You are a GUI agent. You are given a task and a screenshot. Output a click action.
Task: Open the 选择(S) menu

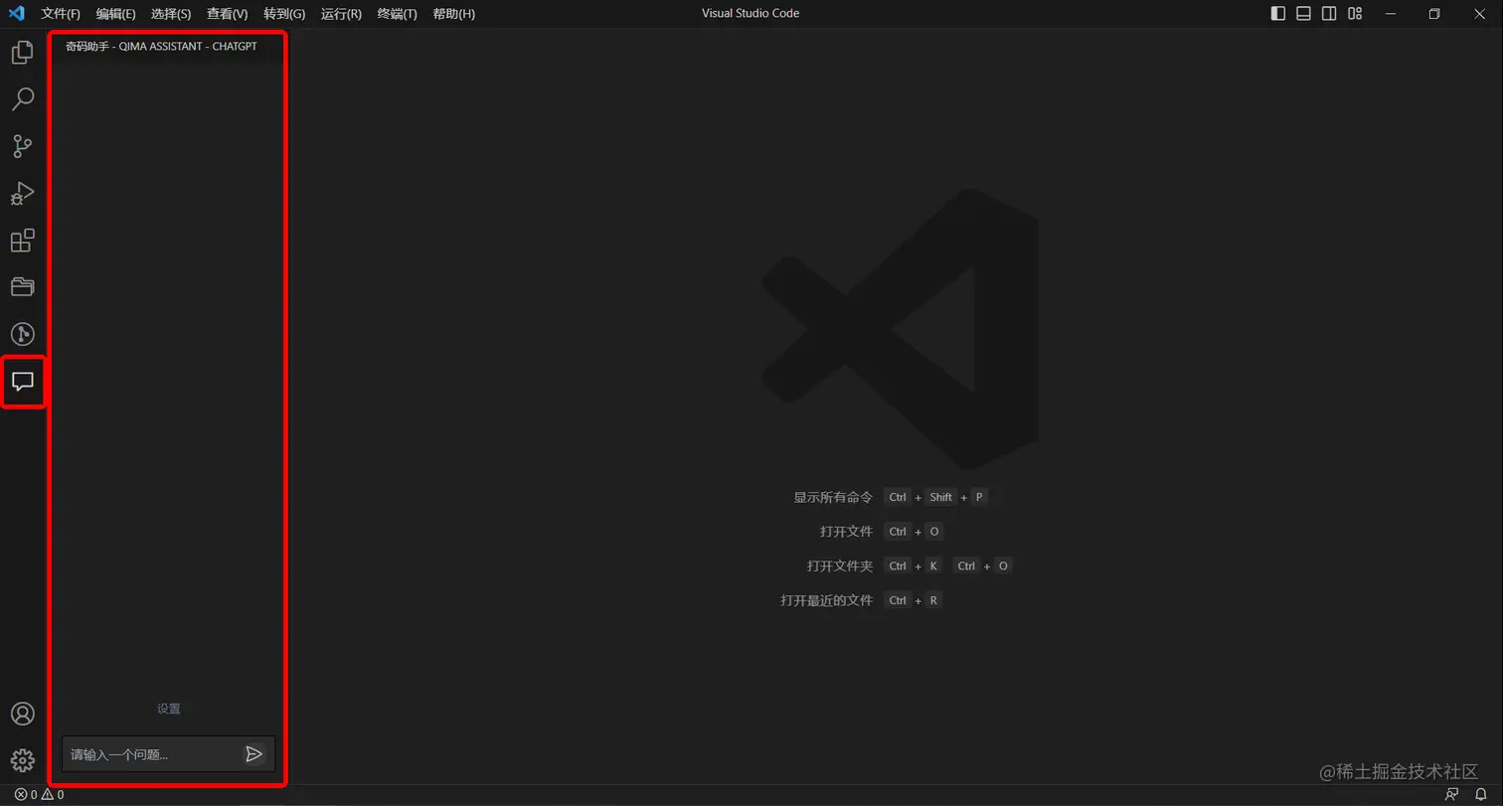pyautogui.click(x=171, y=14)
